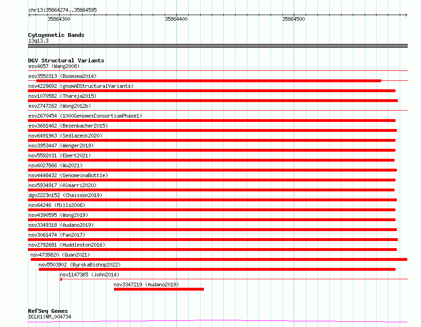
Task: Select esv3681462 (Besenbacher2015) variant
Action: pyautogui.click(x=68, y=126)
